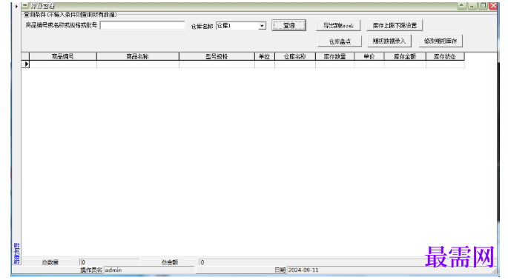Click the 库存数量 column header

pyautogui.click(x=335, y=56)
